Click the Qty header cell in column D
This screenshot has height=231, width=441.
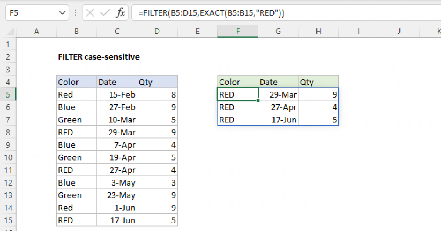157,82
